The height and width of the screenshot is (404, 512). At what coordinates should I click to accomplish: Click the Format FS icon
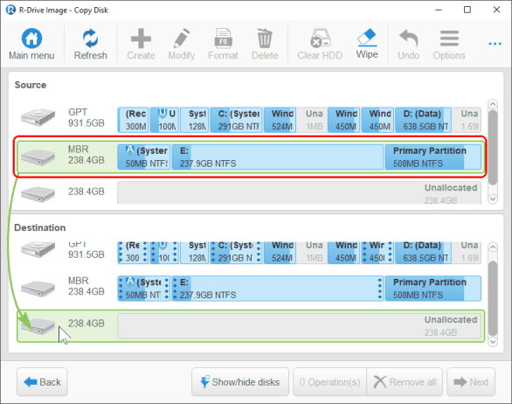(223, 38)
